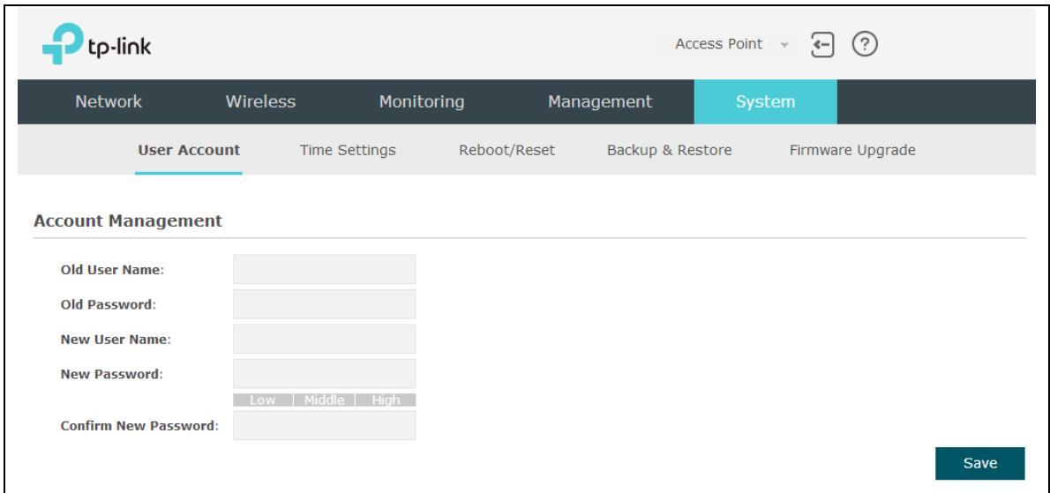Click the 'New Password:' label
This screenshot has height=493, width=1050.
click(112, 374)
